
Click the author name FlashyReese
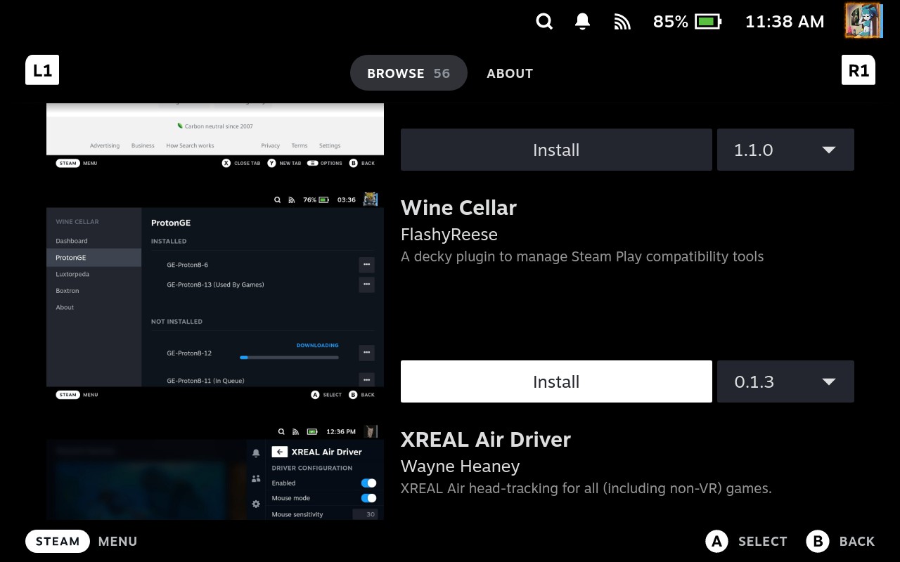(x=449, y=235)
